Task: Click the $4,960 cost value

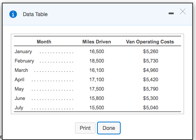Action: coord(151,70)
